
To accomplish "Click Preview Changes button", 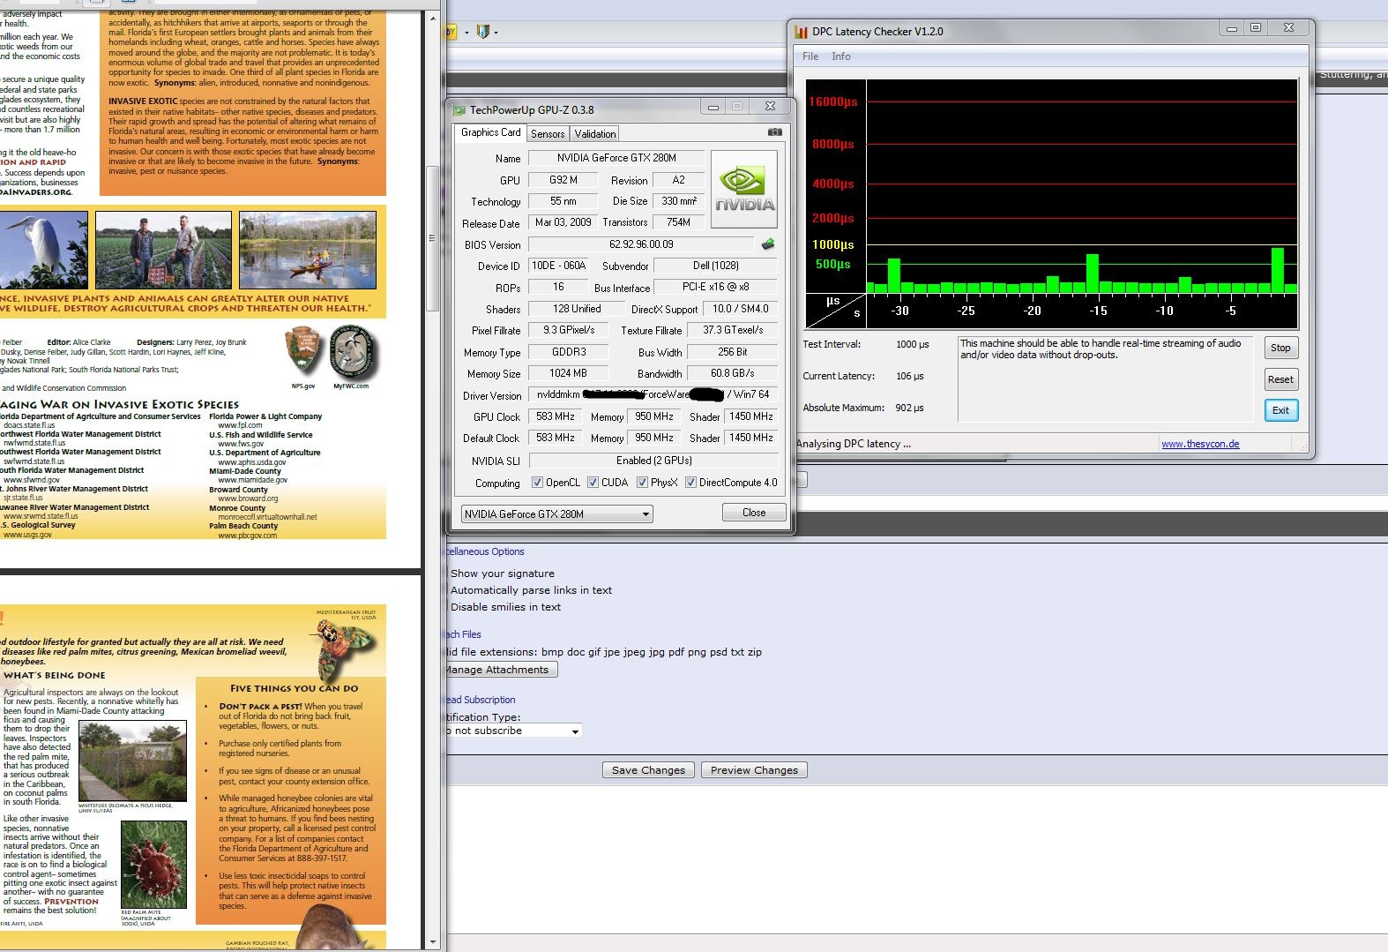I will coord(755,770).
